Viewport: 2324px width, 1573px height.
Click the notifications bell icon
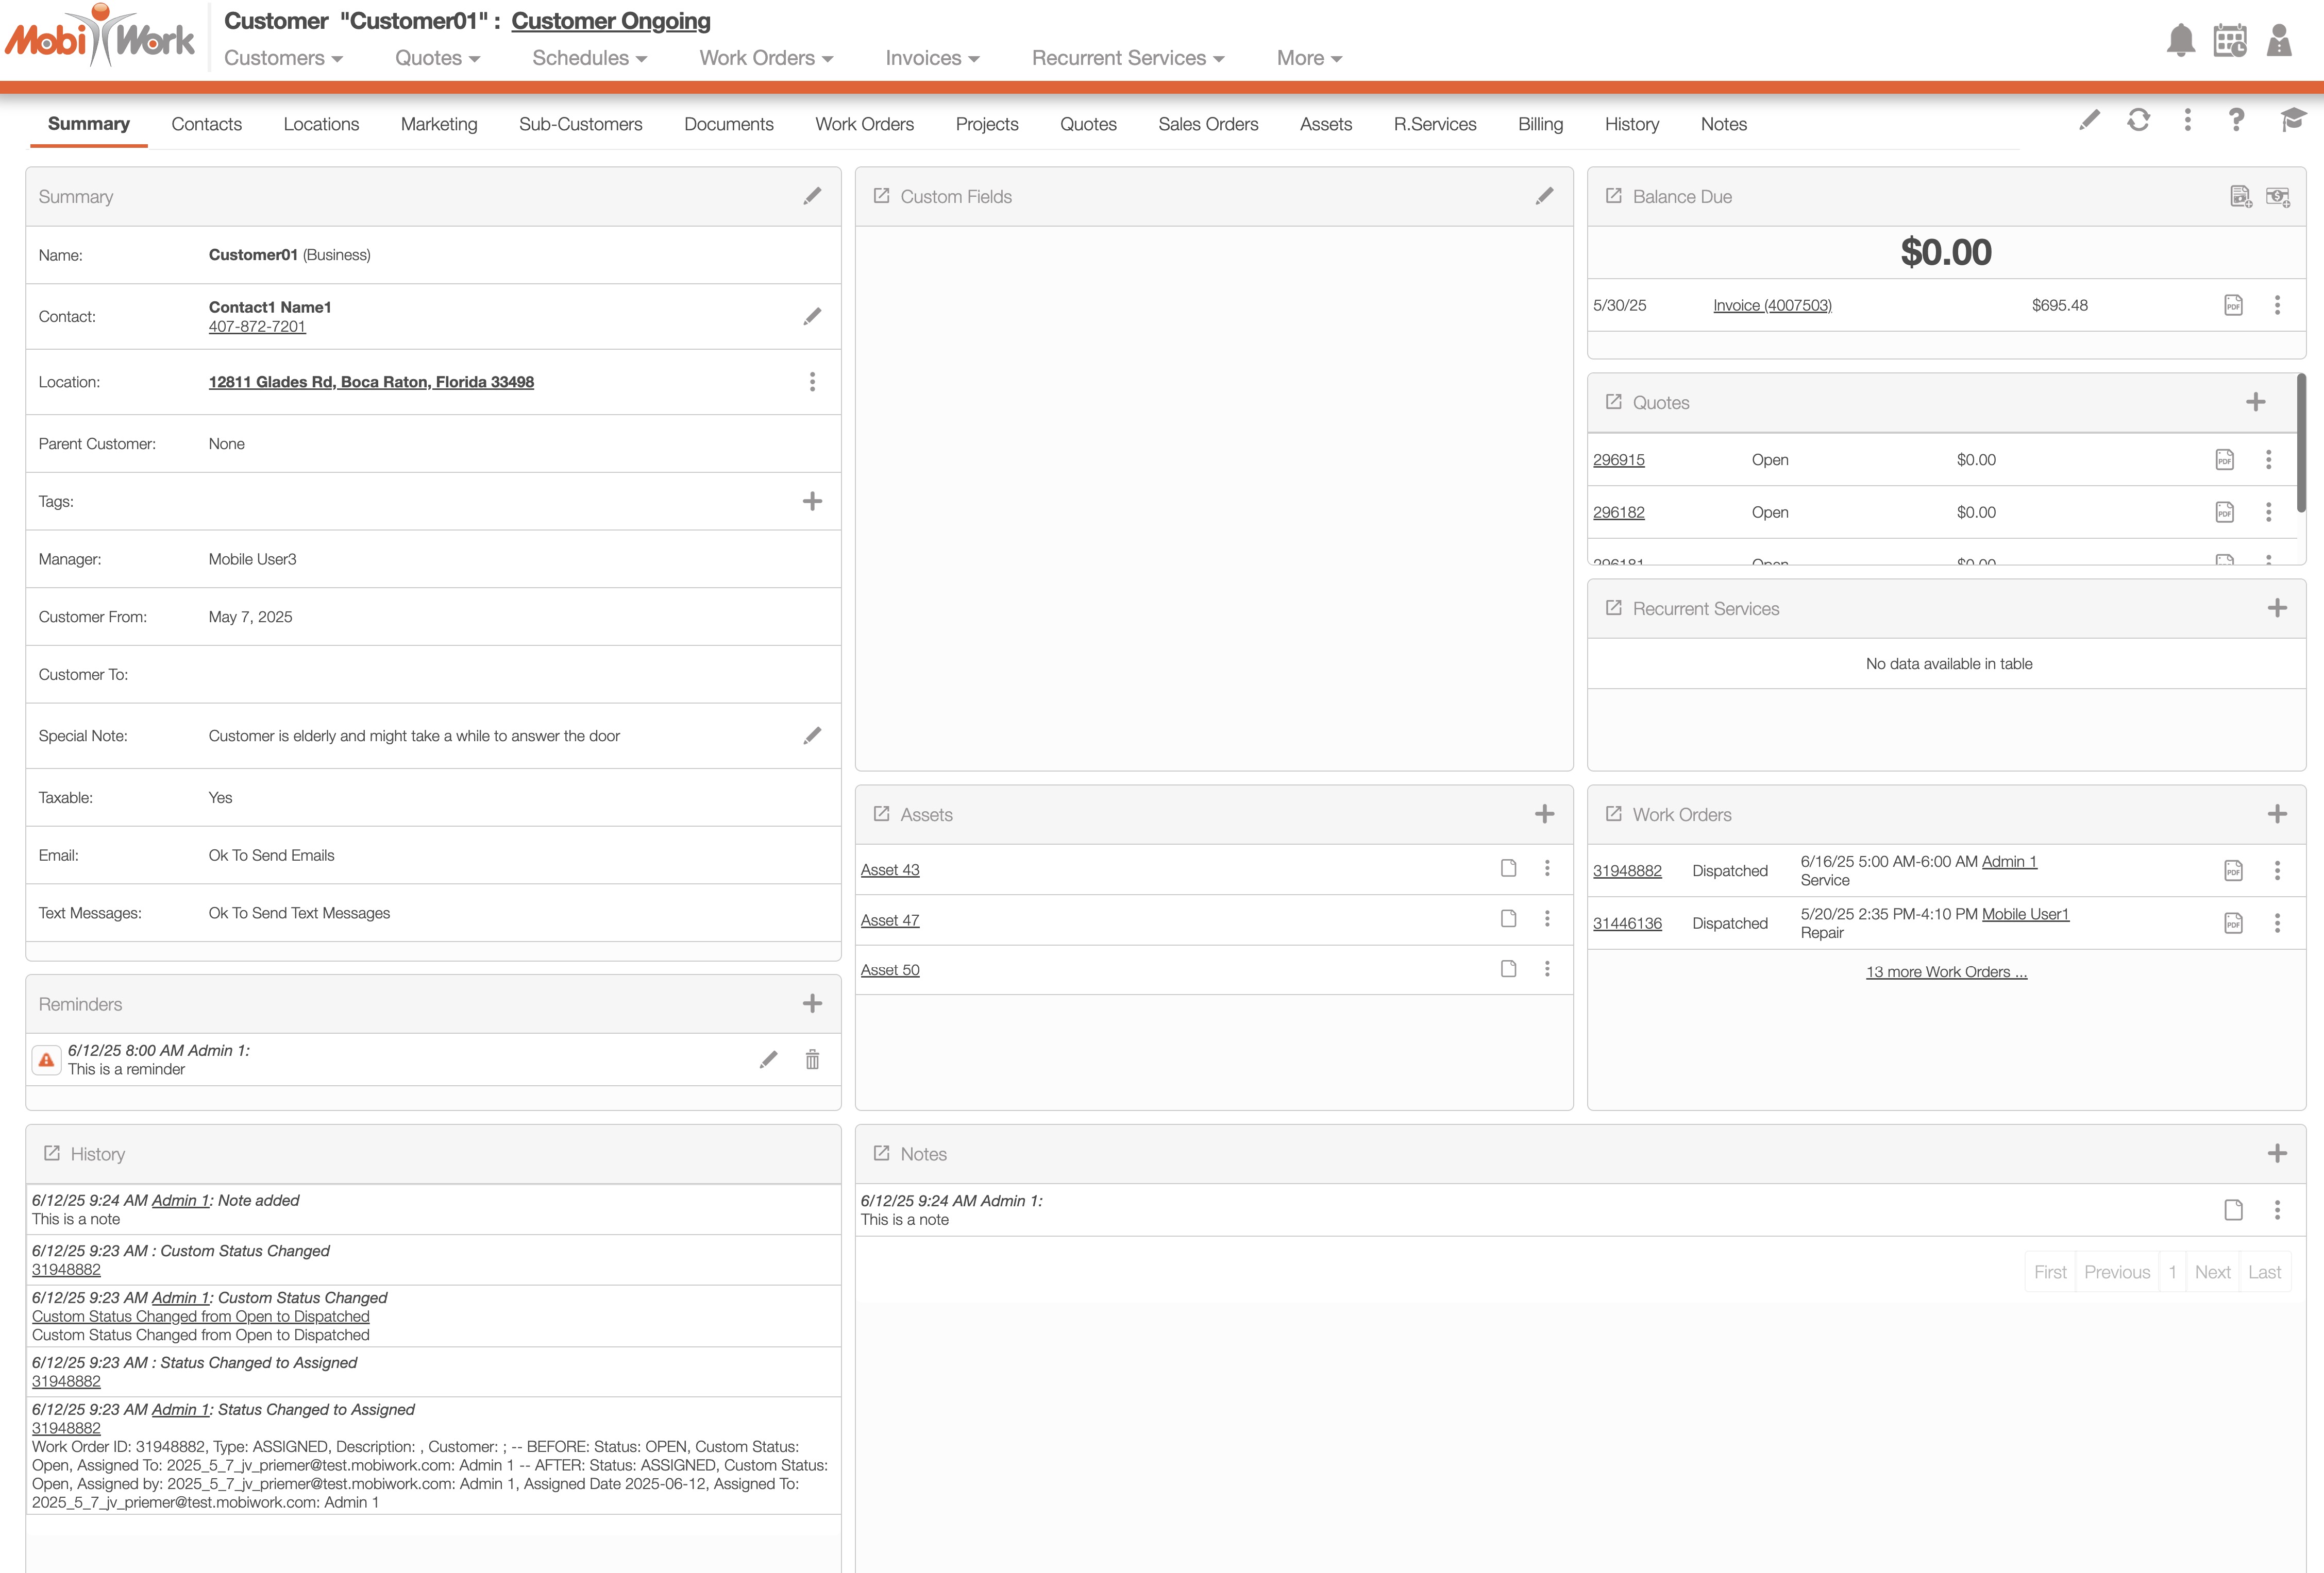click(2180, 41)
